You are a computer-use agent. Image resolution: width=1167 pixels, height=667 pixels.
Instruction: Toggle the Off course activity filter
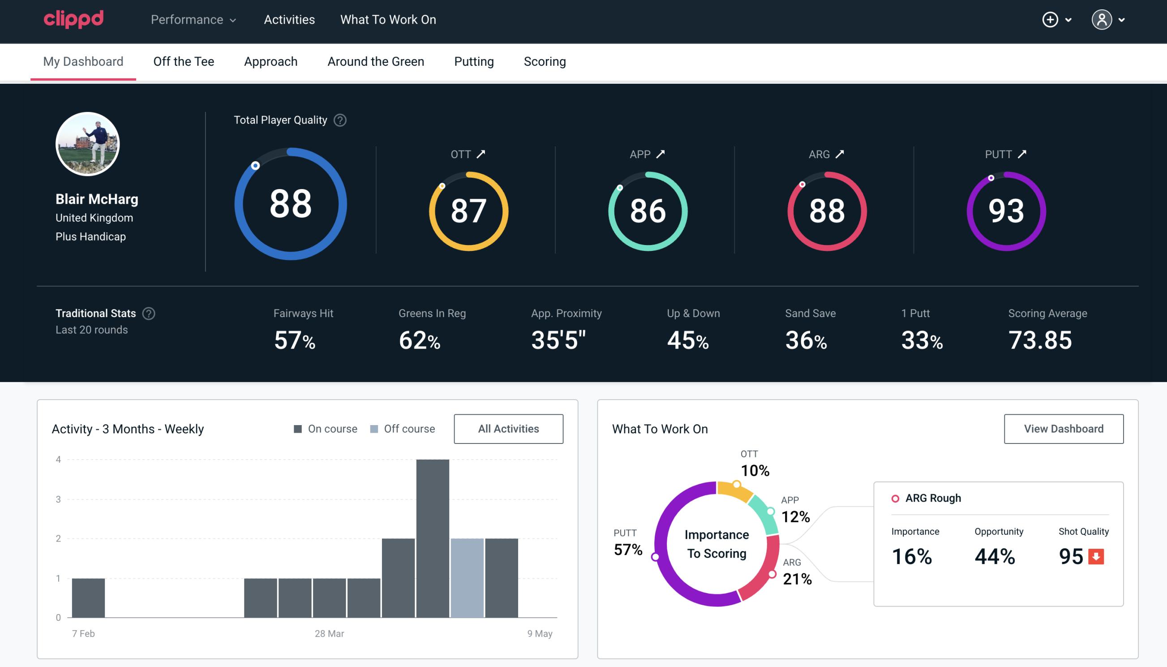pyautogui.click(x=401, y=428)
